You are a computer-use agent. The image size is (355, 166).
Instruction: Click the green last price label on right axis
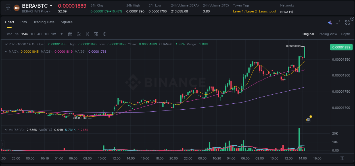(341, 47)
